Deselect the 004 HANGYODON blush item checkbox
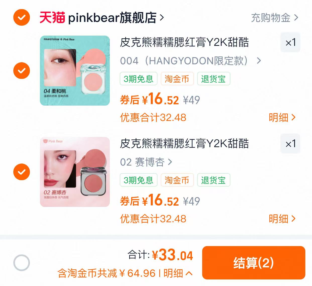Screen dimensions: 312x286 coord(22,70)
